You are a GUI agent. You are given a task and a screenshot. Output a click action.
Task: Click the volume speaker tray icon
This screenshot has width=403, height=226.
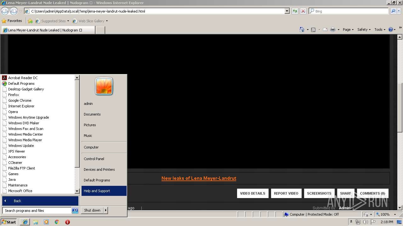click(x=365, y=222)
